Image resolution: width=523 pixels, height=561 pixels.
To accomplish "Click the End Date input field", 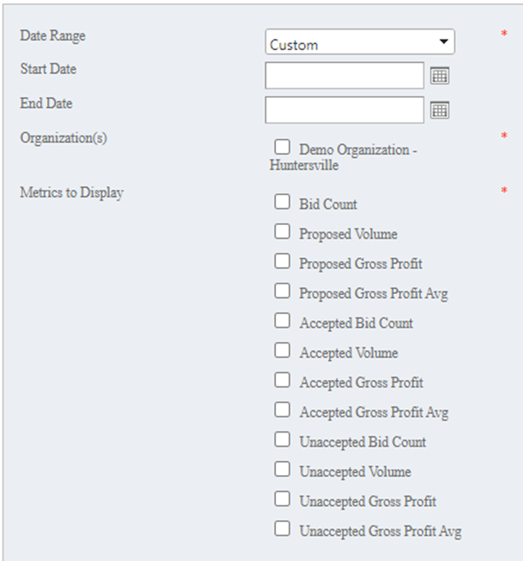I will [x=344, y=110].
